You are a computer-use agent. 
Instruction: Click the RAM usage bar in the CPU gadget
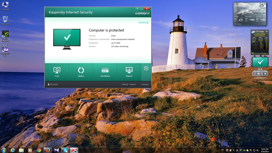[x=256, y=41]
